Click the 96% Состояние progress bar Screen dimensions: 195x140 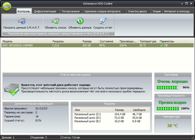coord(167,88)
